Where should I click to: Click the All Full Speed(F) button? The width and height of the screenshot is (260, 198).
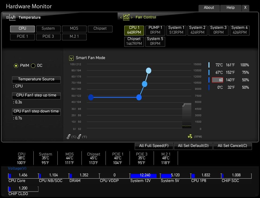tap(154, 146)
